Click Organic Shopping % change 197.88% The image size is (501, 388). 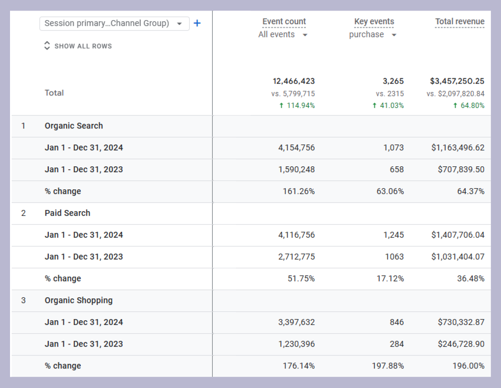(x=388, y=366)
